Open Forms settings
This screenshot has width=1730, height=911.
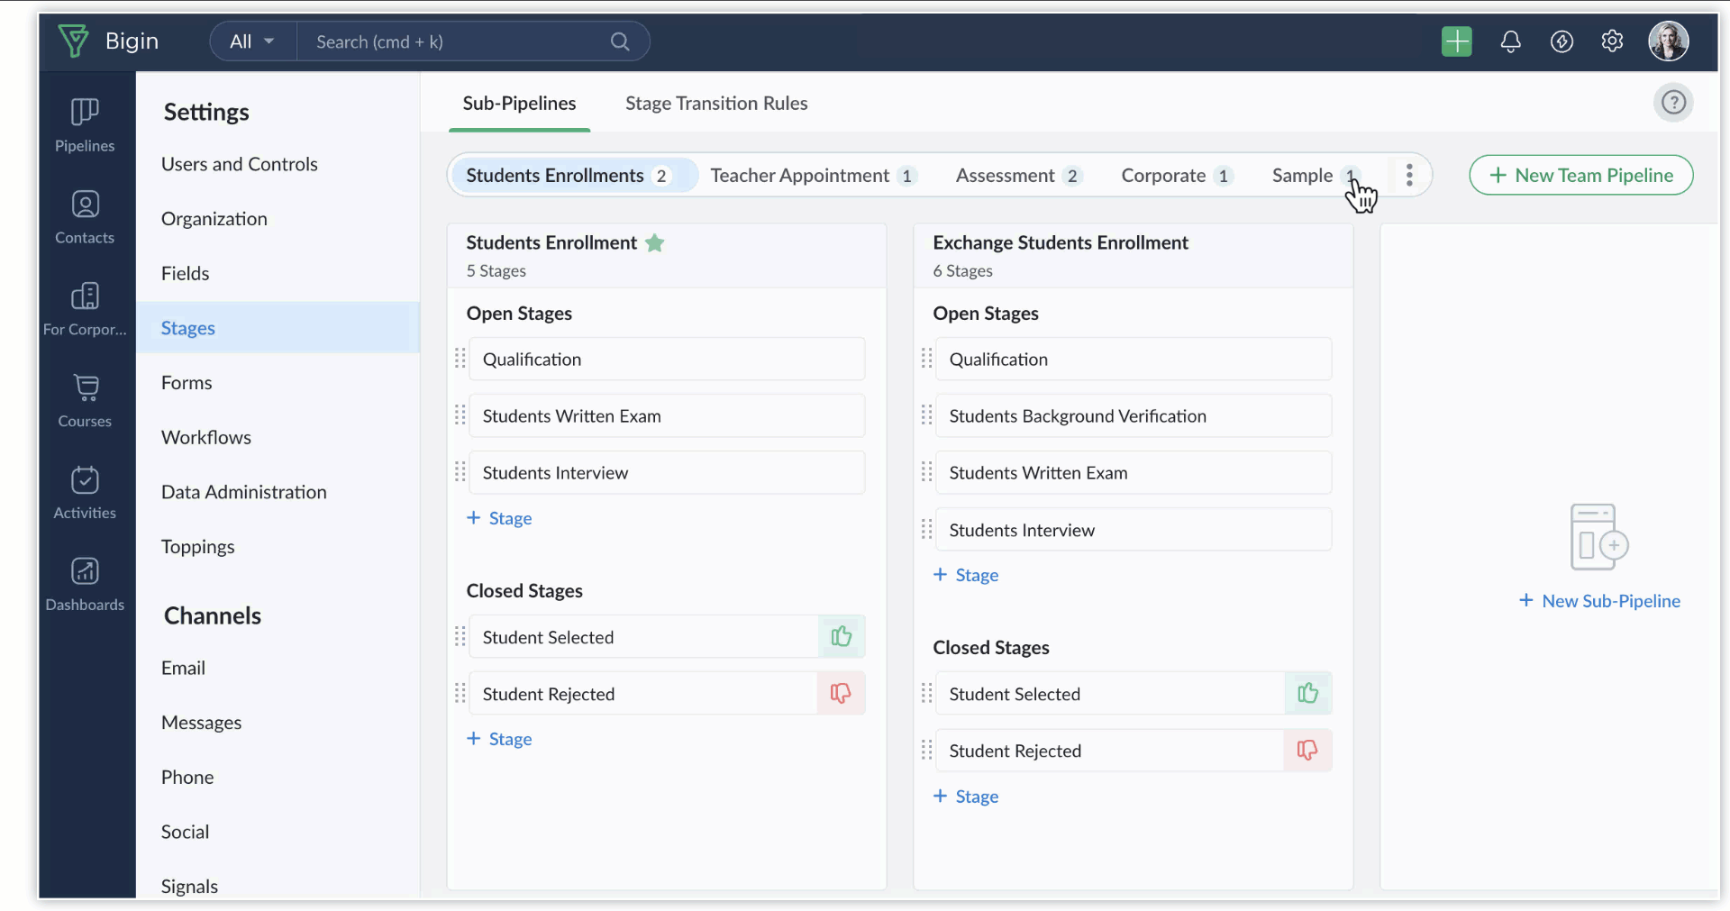click(x=187, y=383)
